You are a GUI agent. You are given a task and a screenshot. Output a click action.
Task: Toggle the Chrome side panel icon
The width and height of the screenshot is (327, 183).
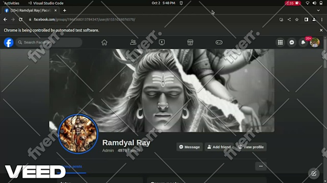(x=306, y=19)
